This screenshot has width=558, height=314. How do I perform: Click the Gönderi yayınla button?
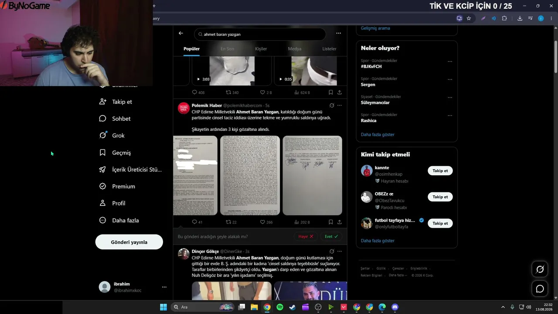pyautogui.click(x=129, y=242)
